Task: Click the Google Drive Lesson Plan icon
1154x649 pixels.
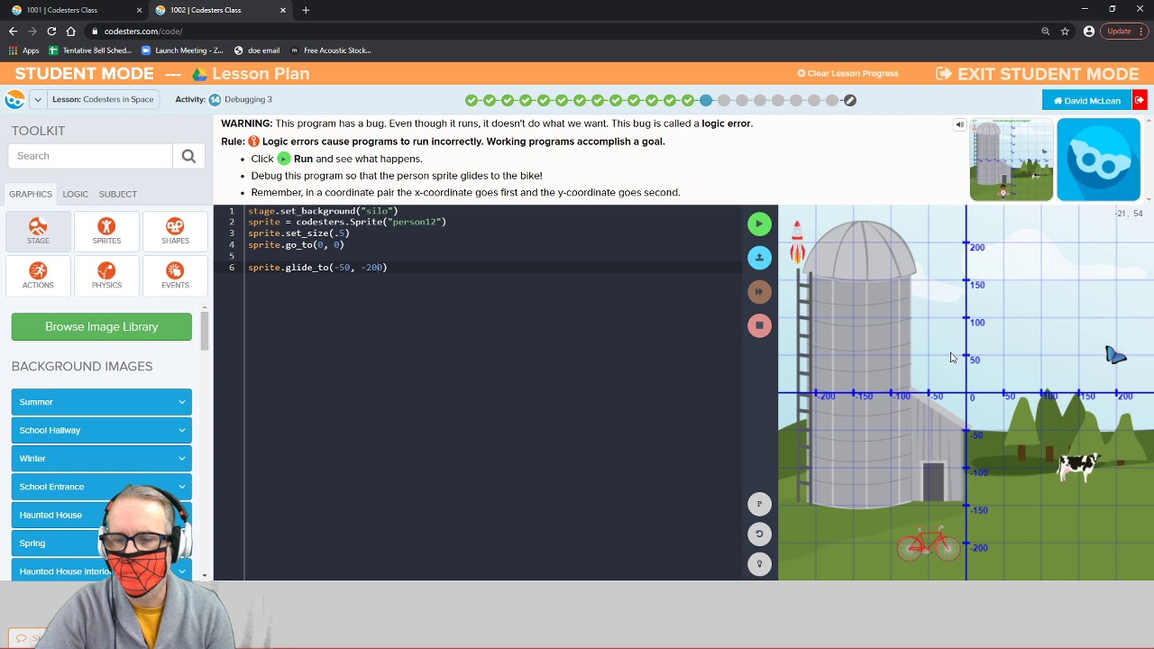Action: (x=199, y=74)
